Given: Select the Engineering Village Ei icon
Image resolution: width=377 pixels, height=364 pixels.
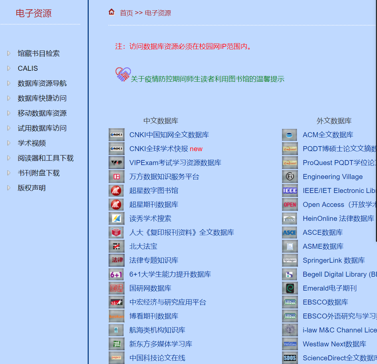Looking at the screenshot, I should (x=290, y=176).
